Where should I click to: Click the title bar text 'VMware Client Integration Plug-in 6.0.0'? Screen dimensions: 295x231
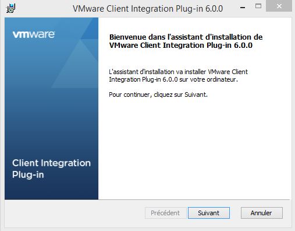coord(148,9)
